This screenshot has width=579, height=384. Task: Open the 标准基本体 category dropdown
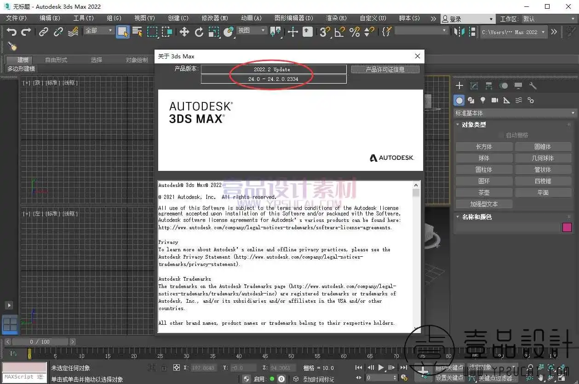click(x=515, y=113)
